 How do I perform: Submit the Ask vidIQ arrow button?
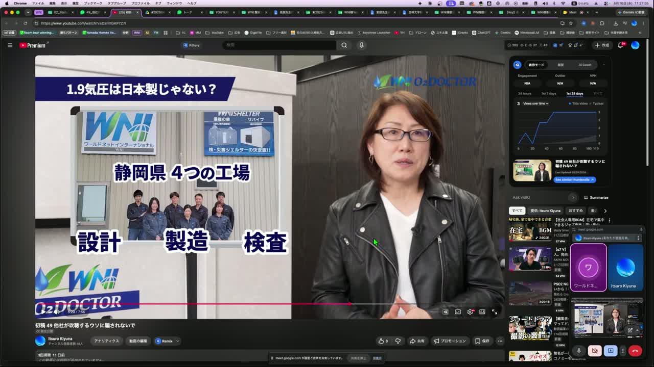click(x=573, y=197)
